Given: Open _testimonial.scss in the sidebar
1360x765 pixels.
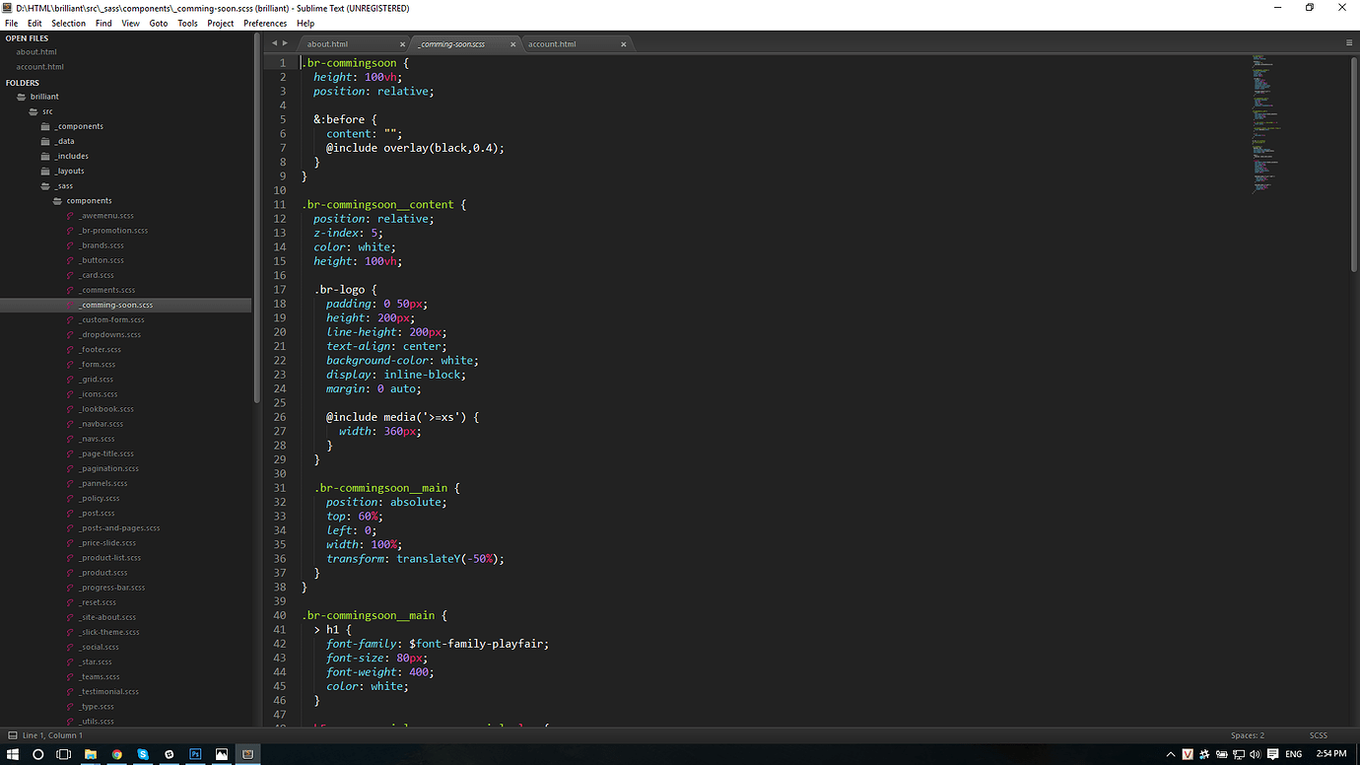Looking at the screenshot, I should point(109,691).
